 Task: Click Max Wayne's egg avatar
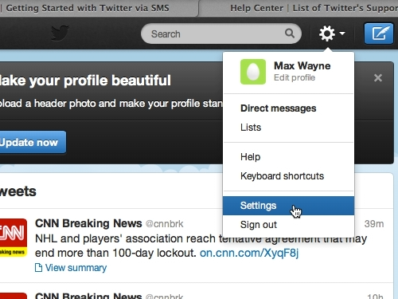[x=253, y=72]
